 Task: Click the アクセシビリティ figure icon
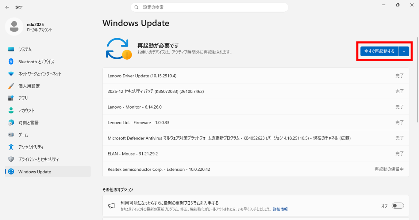coord(11,147)
